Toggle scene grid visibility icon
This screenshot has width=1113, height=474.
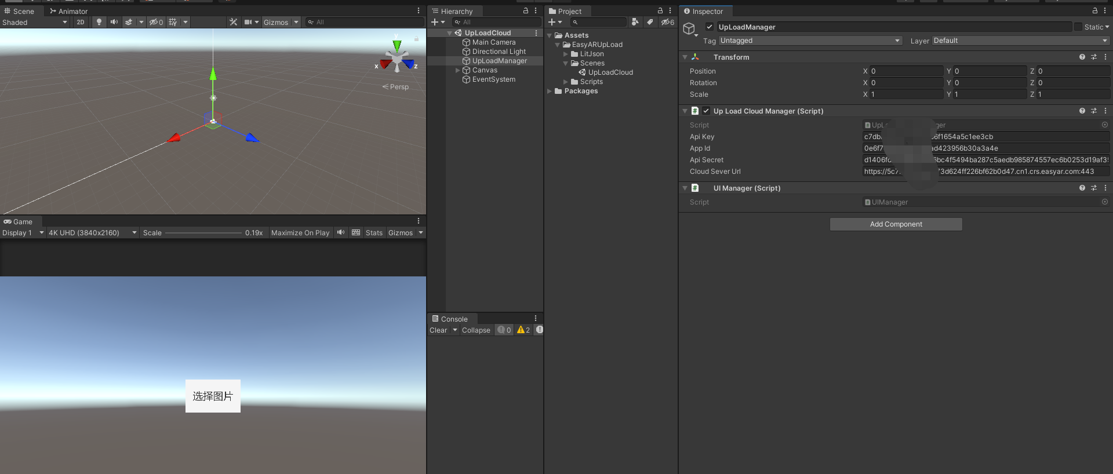coord(173,22)
